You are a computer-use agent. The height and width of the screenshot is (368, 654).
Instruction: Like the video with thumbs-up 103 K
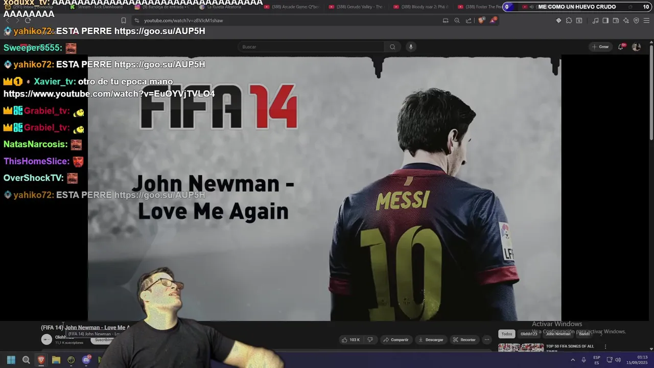351,339
